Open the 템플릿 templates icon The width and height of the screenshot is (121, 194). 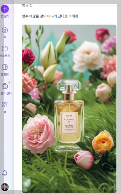click(x=5, y=67)
